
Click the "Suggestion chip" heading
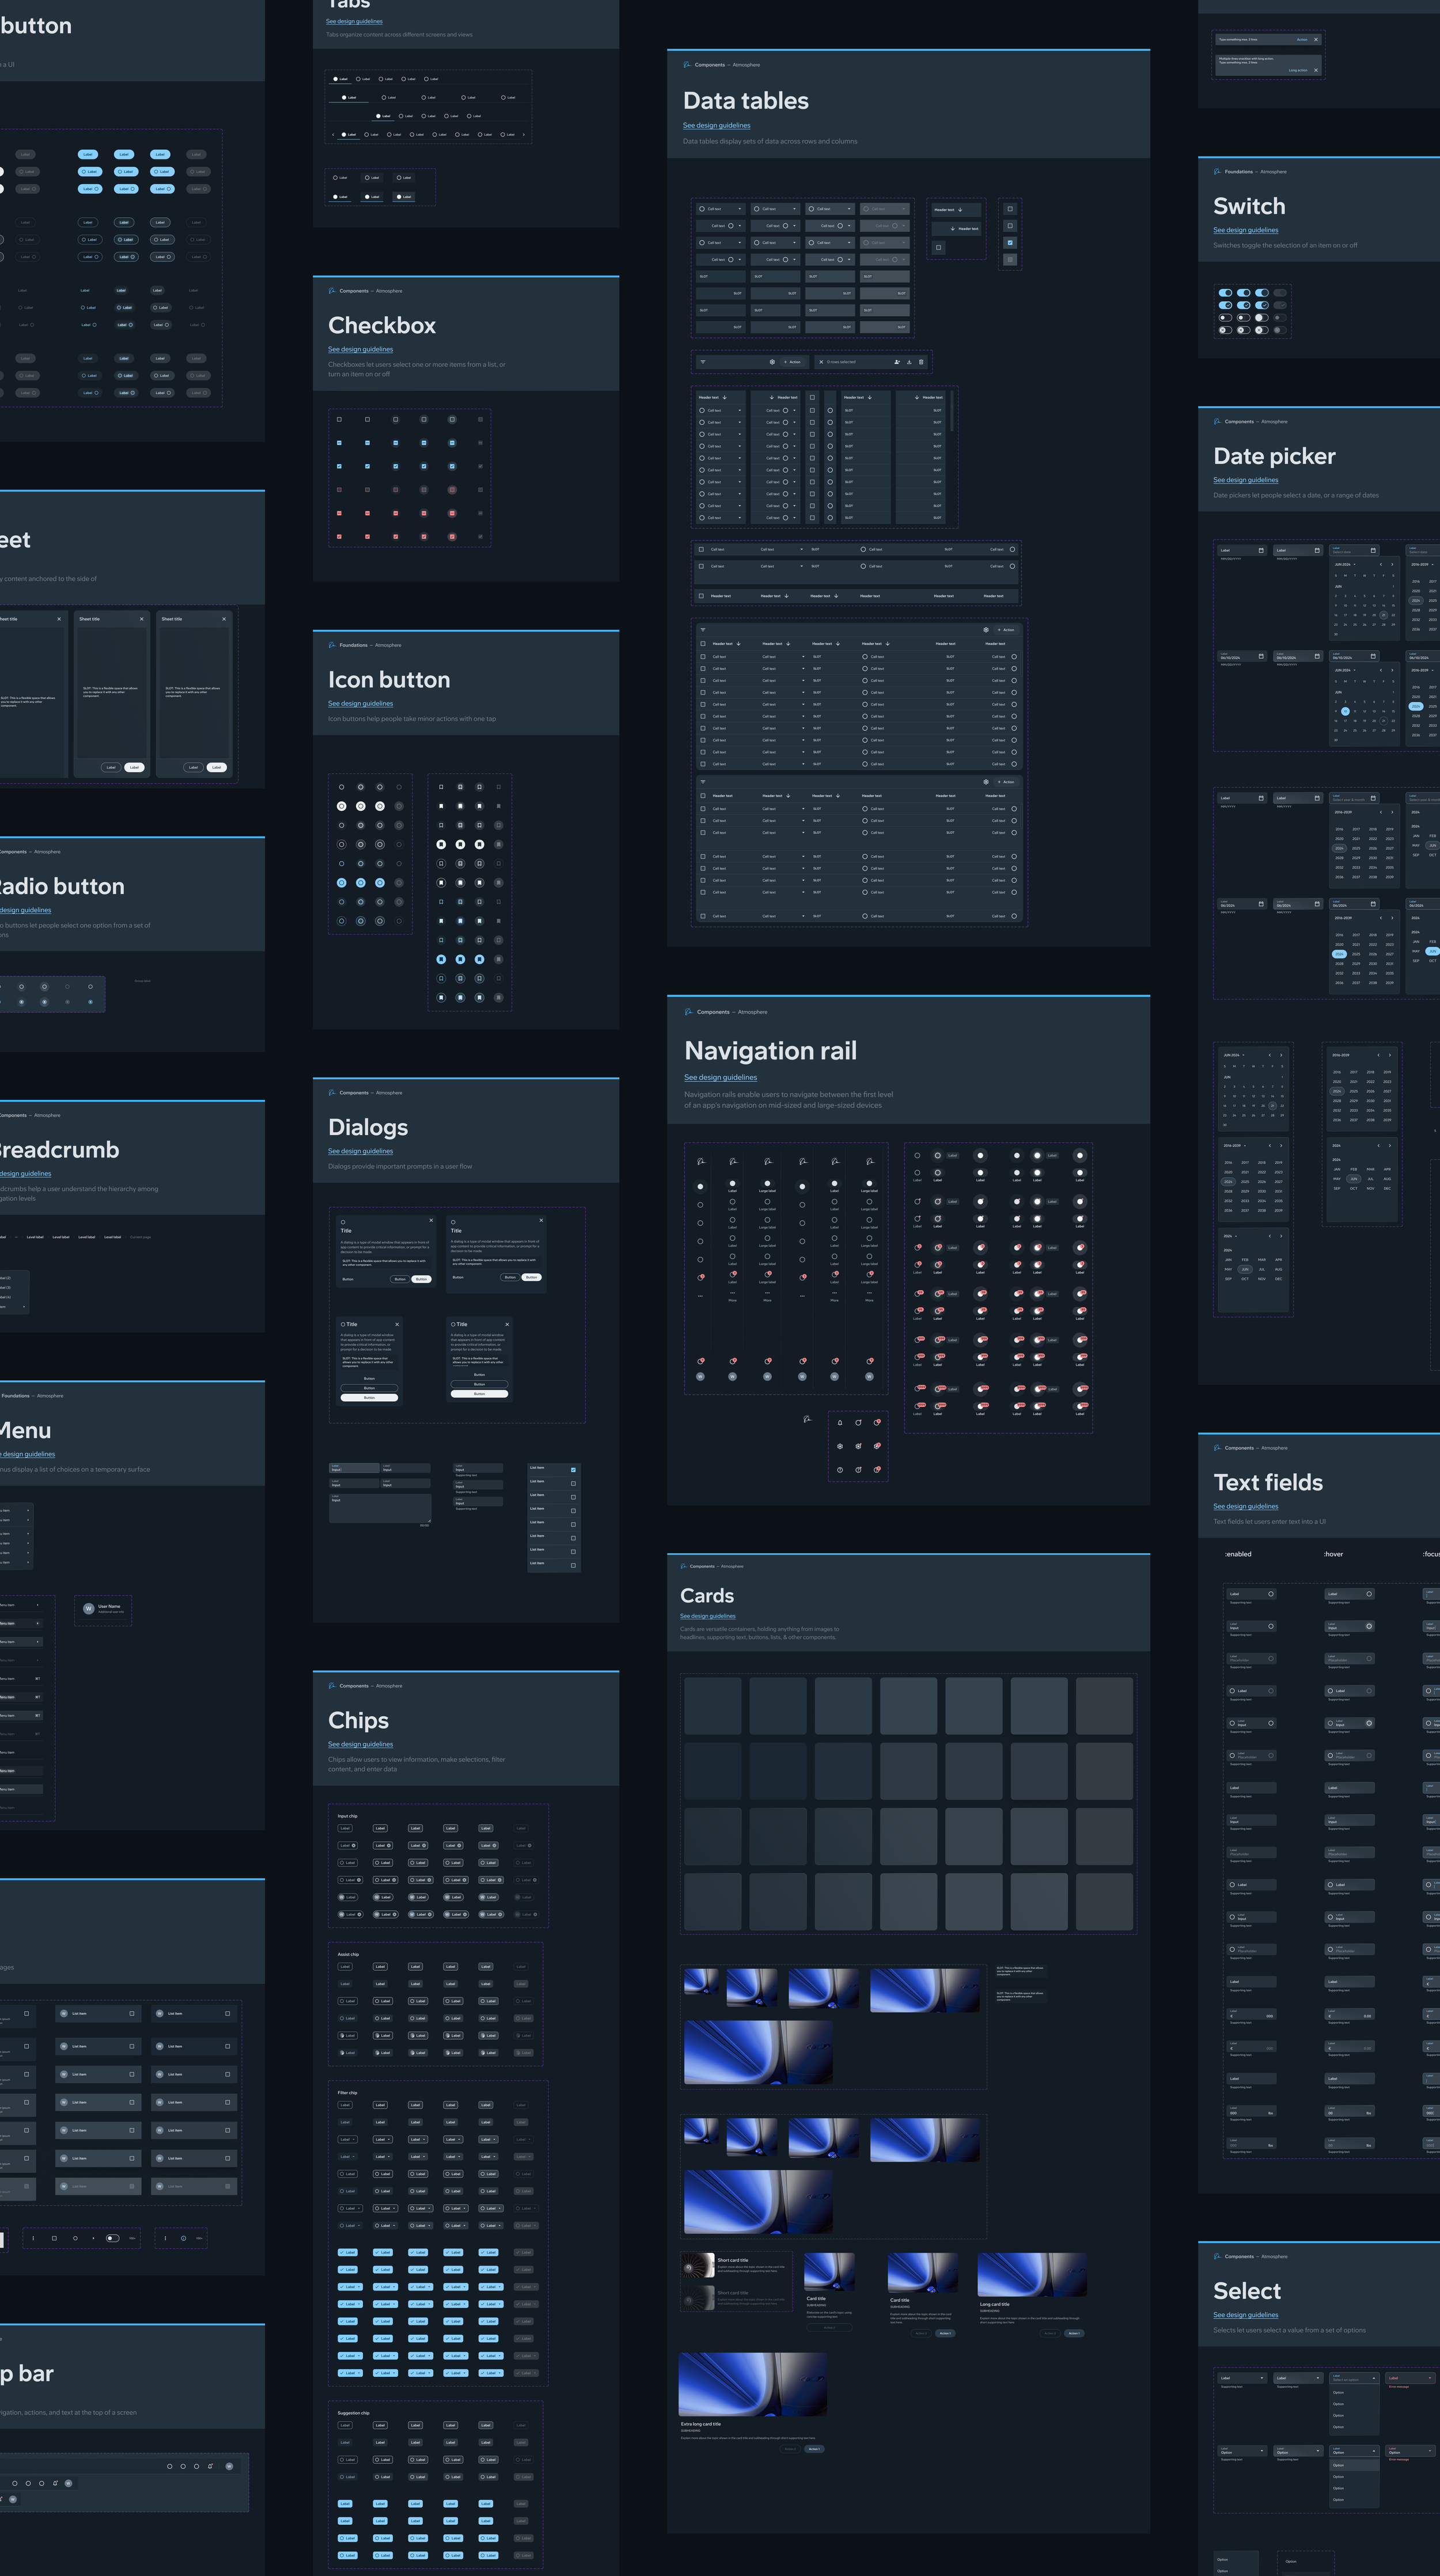coord(353,2413)
